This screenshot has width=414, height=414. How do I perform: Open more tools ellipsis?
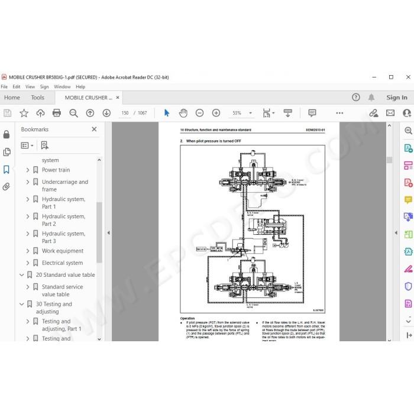(339, 113)
